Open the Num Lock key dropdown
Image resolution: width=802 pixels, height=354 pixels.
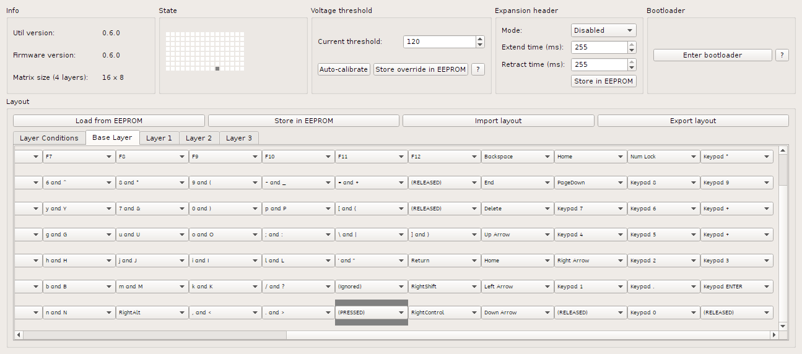663,157
